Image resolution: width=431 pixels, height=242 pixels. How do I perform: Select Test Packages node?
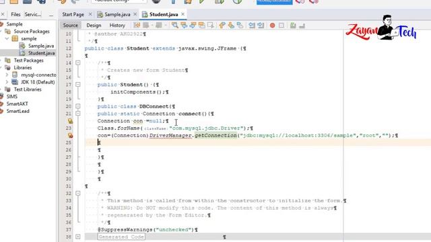tap(28, 61)
